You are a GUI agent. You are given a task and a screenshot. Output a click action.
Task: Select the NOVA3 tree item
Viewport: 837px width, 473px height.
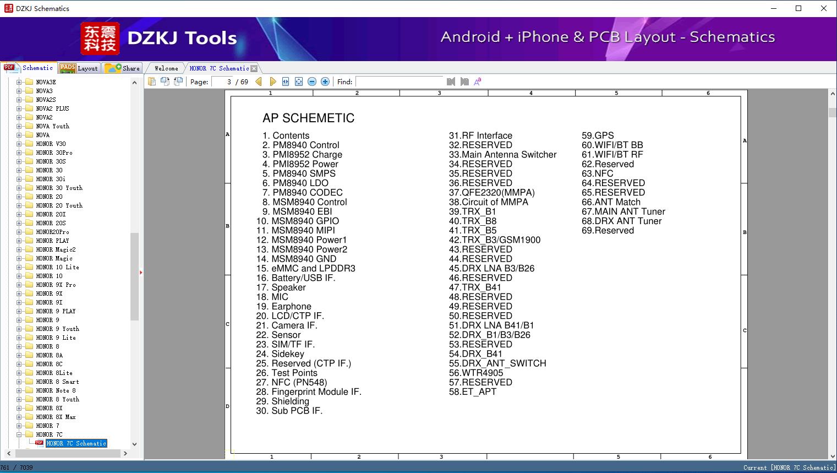point(44,91)
